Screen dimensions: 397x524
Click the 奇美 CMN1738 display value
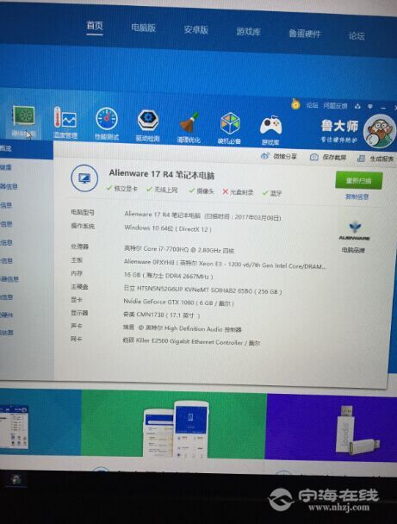(162, 315)
